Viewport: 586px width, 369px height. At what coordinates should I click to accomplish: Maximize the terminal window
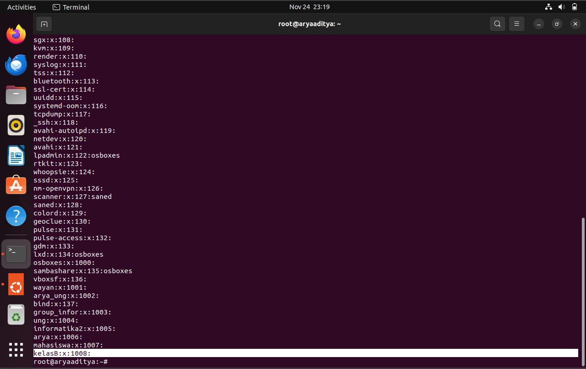pos(557,24)
